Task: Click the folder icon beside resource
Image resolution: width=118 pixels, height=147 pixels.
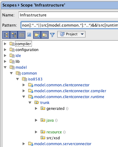Action: coord(43,132)
